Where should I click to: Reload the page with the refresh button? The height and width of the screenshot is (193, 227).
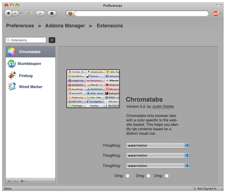29,13
